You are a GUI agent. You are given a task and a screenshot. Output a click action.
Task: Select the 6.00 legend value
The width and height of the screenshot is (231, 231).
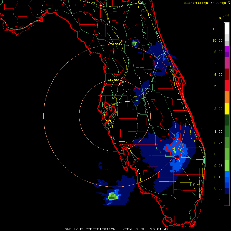(218, 74)
